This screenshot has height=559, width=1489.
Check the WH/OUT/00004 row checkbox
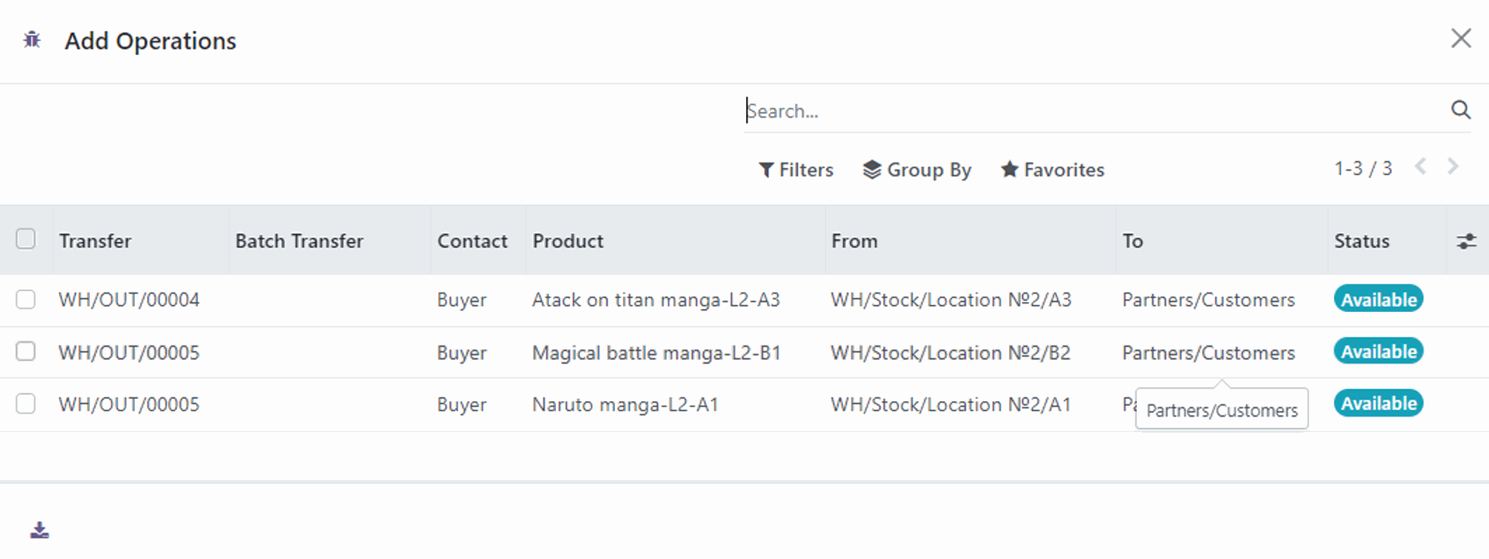coord(26,300)
